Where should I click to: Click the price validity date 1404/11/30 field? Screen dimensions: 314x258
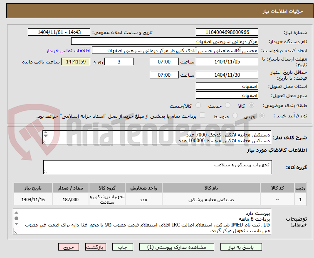click(x=227, y=75)
